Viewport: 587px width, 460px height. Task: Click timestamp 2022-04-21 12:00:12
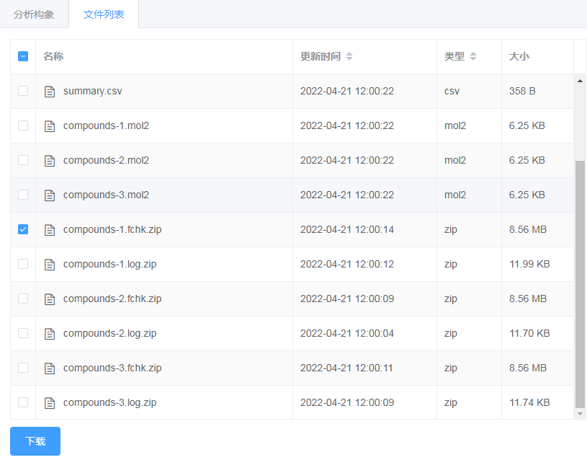(347, 264)
